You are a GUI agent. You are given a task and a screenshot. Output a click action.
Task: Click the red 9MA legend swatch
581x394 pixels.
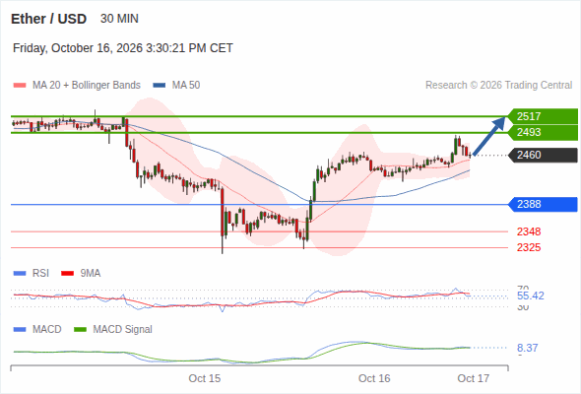click(67, 274)
